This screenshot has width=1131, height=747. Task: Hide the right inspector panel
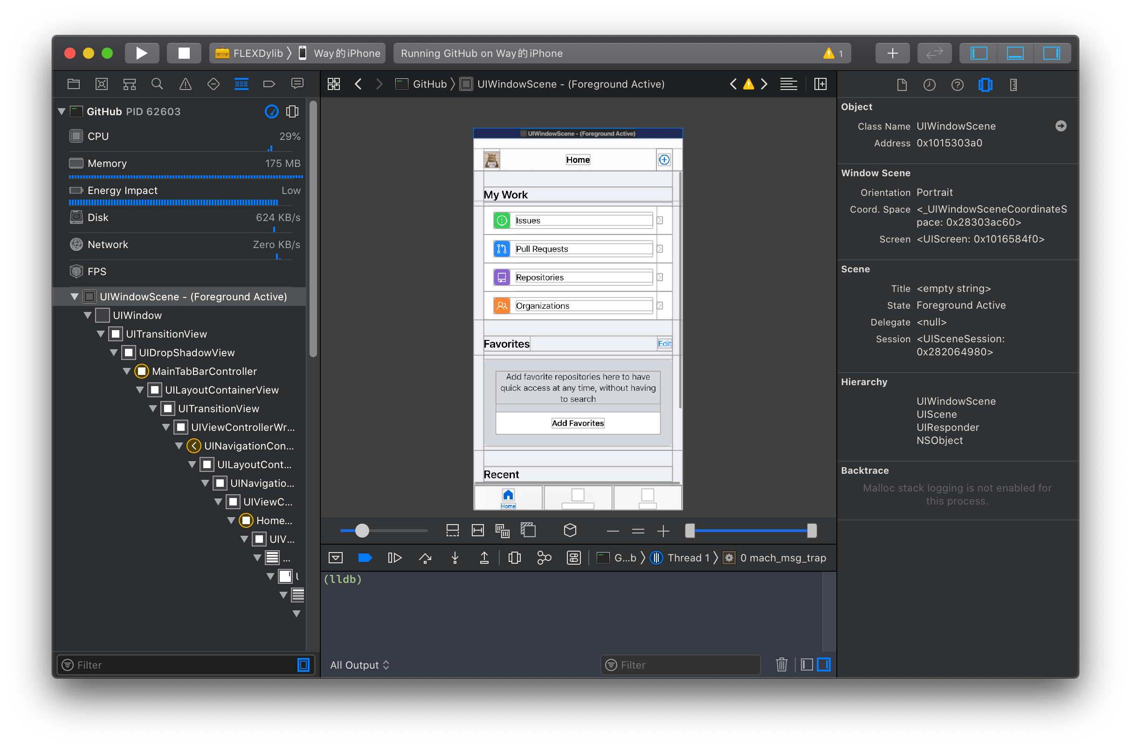[x=1051, y=53]
